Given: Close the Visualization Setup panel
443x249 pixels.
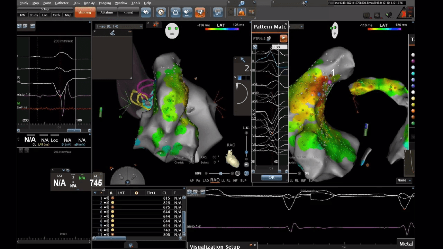Looking at the screenshot, I should coord(255,245).
